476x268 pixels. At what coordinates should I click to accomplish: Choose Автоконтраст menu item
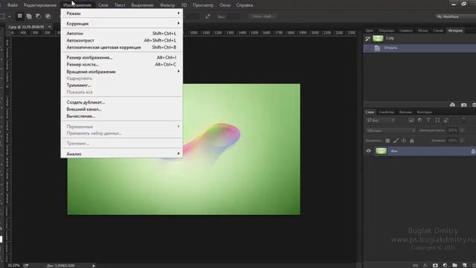point(122,40)
